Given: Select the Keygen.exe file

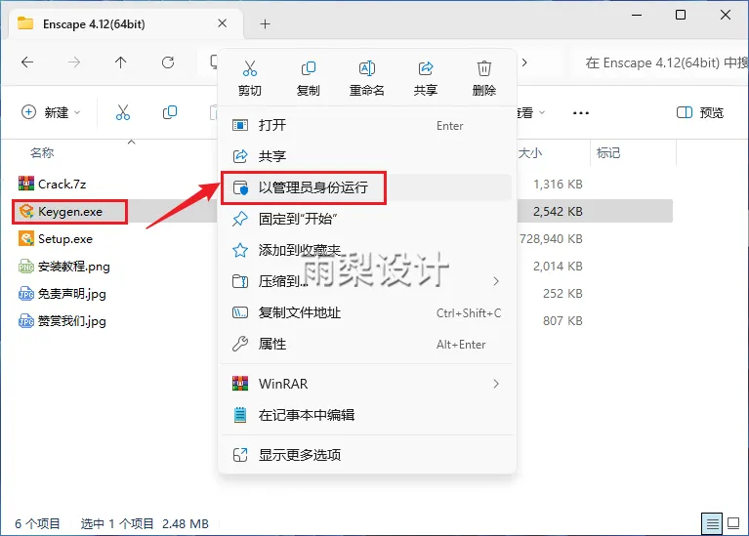Looking at the screenshot, I should point(70,212).
